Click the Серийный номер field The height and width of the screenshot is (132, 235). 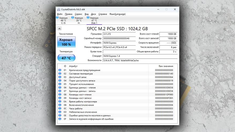click(119, 38)
